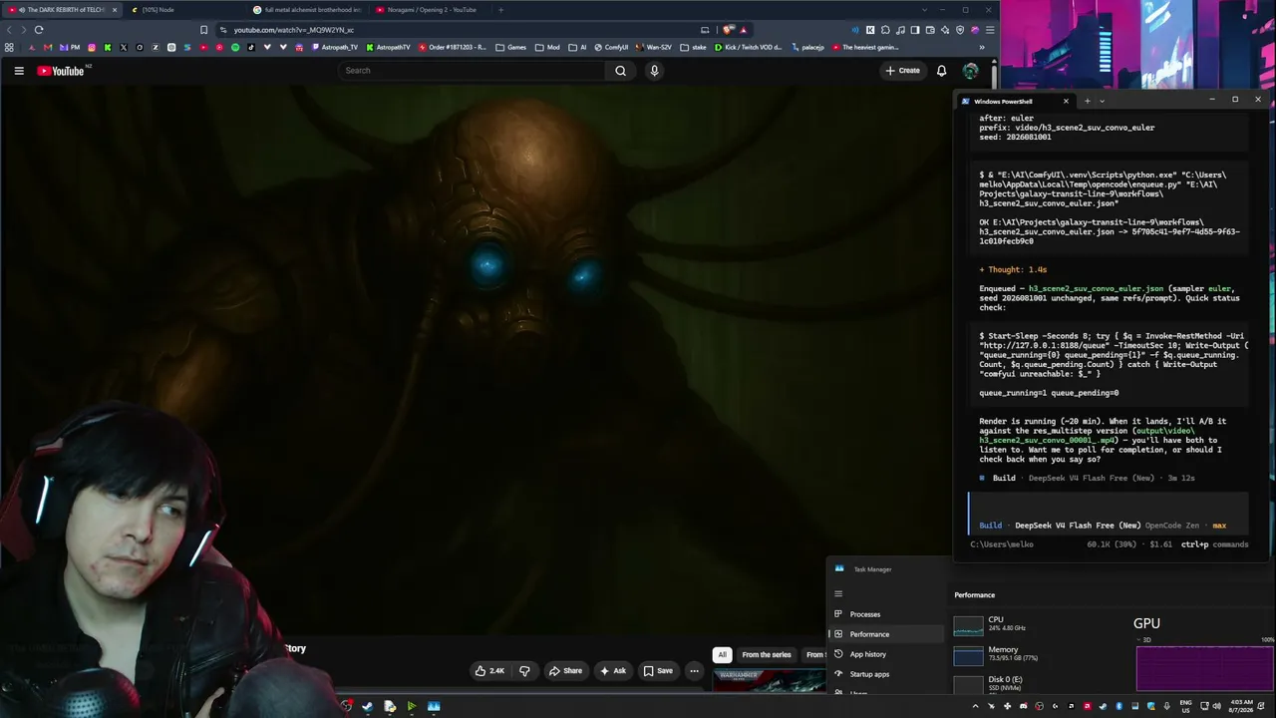
Task: Share the current YouTube video
Action: [565, 671]
